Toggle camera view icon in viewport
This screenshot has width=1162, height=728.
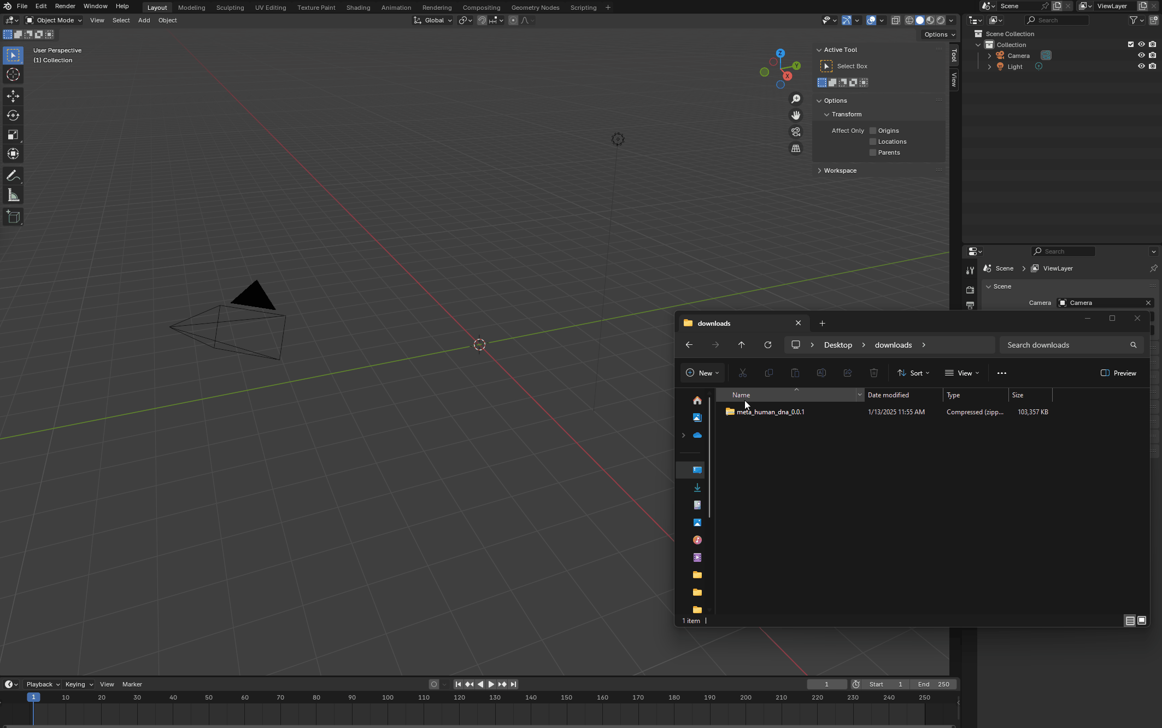pyautogui.click(x=796, y=132)
